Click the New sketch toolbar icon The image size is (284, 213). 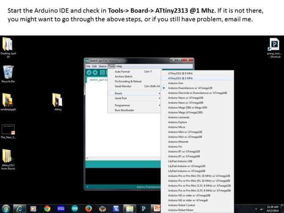tap(102, 72)
